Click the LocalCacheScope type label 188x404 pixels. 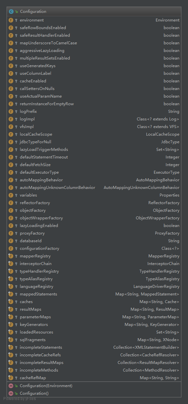click(x=163, y=134)
